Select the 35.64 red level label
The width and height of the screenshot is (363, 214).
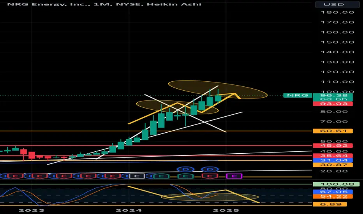coord(333,156)
